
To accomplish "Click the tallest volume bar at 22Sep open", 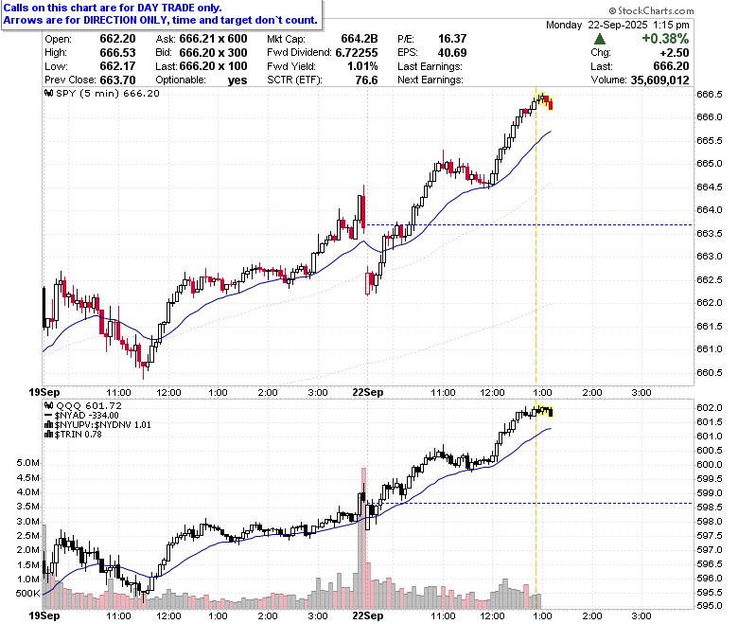I will tap(363, 538).
